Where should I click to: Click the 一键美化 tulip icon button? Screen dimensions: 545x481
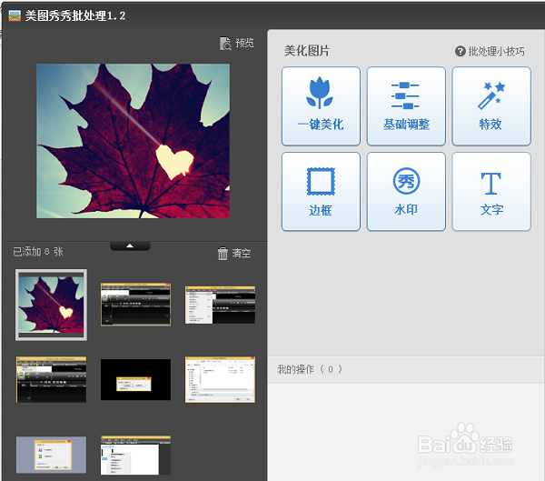pos(321,106)
